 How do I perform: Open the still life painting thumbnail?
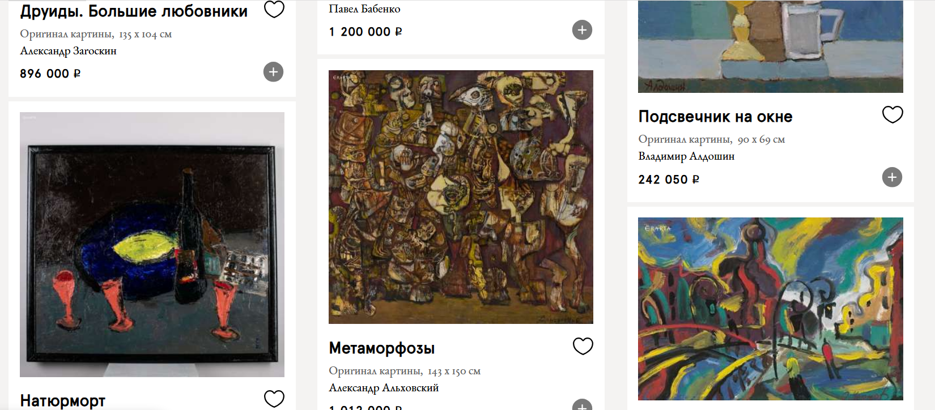[152, 245]
